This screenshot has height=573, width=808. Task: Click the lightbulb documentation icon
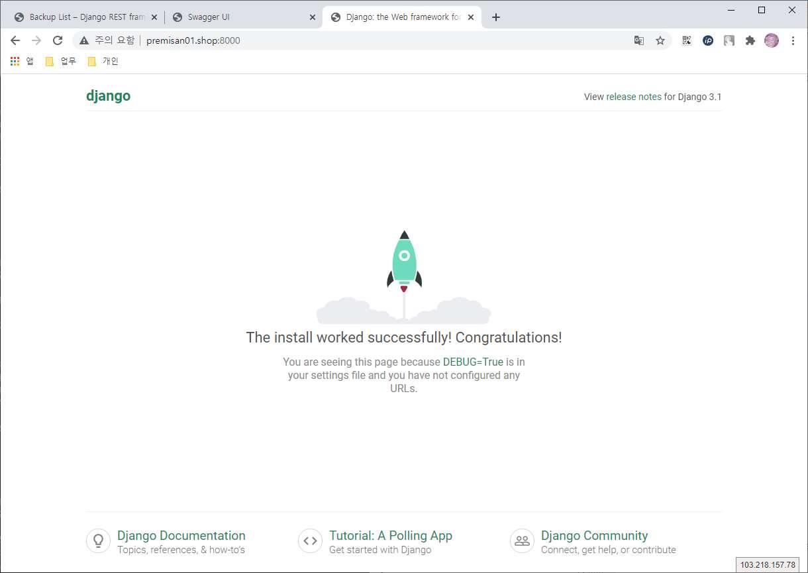coord(98,541)
